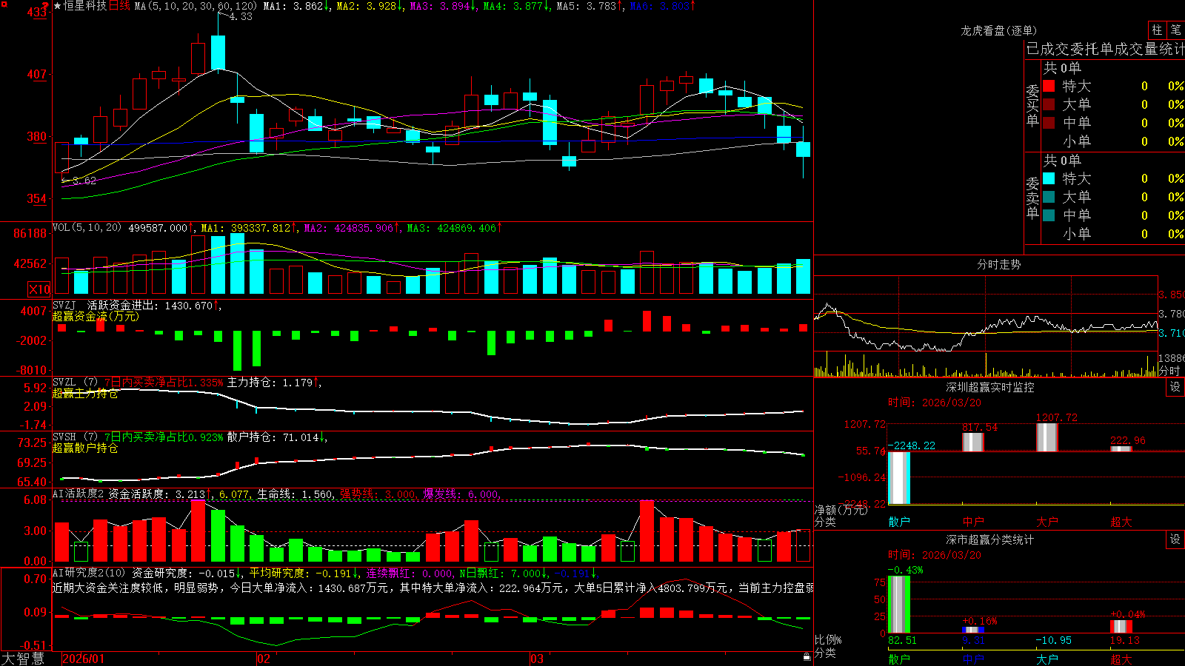Change the 日线 period label
1185x666 pixels.
click(119, 6)
